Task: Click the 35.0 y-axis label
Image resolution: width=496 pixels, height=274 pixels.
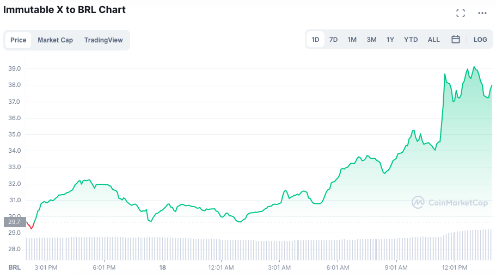Action: (15, 134)
